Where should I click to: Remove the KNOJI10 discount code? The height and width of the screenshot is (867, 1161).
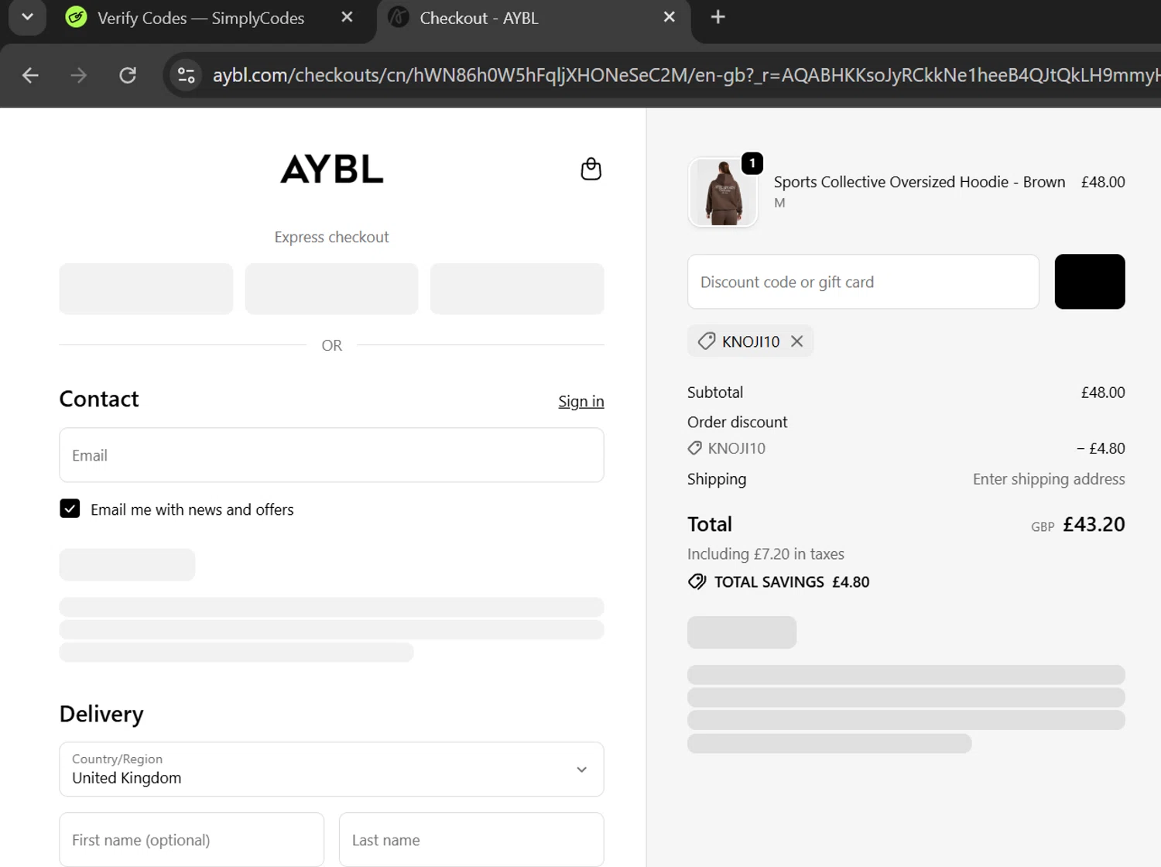796,341
